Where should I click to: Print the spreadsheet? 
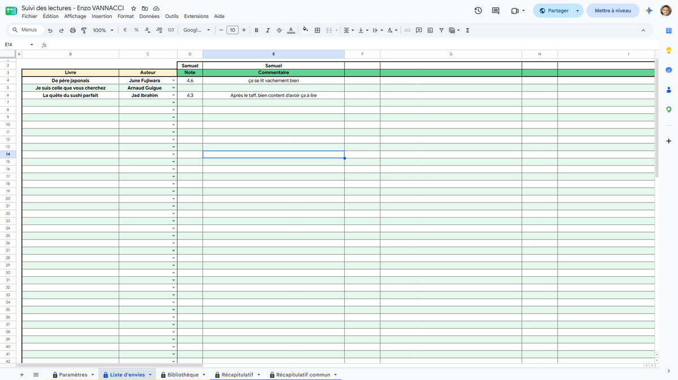[72, 30]
